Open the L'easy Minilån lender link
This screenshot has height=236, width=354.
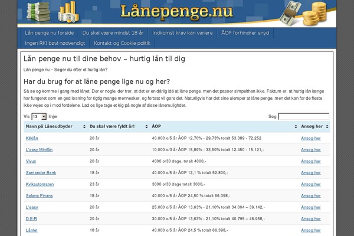coord(39,150)
